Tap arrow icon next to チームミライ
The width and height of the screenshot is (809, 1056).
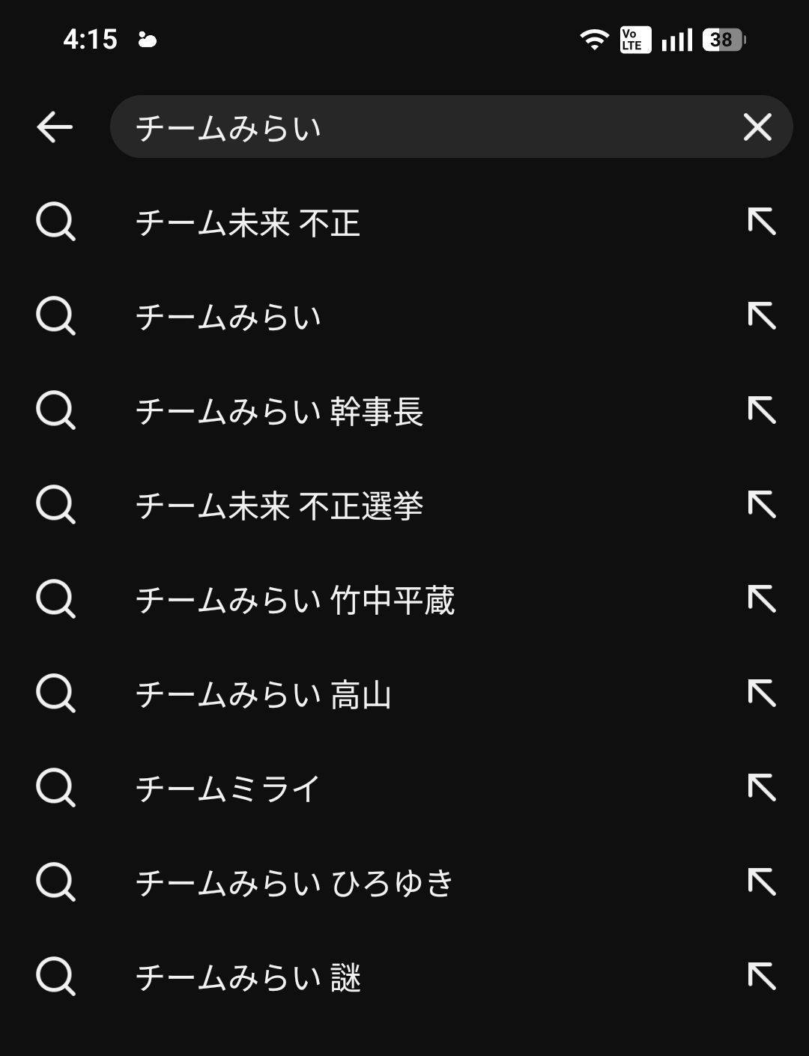click(762, 788)
